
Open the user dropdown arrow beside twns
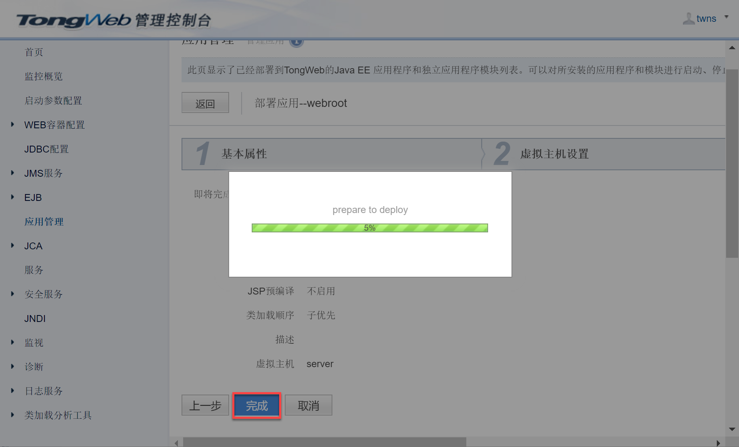726,17
